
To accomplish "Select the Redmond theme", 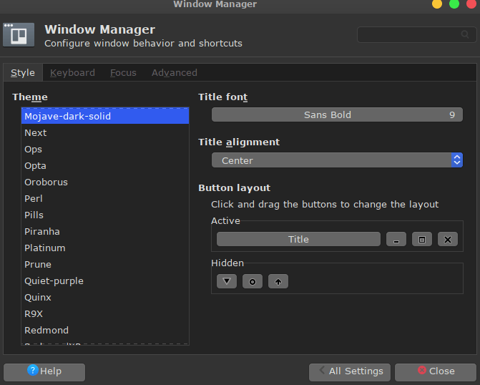I will point(105,331).
